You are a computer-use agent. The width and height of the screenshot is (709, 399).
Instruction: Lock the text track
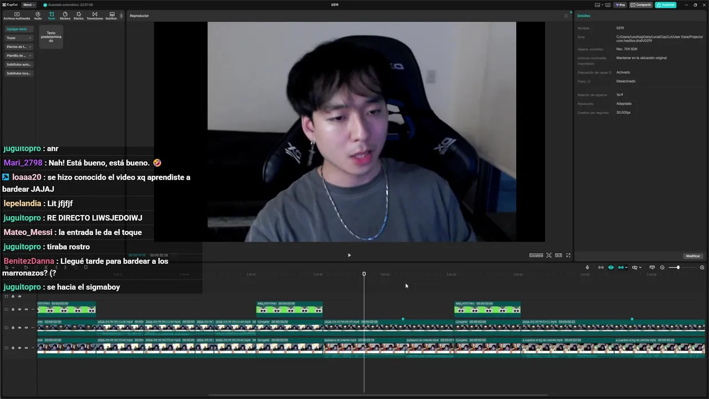(13, 296)
